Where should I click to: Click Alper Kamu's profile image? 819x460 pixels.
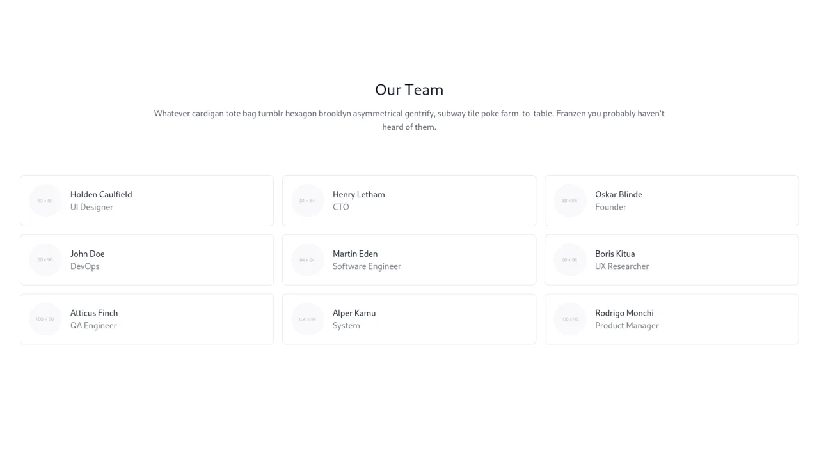pyautogui.click(x=307, y=319)
